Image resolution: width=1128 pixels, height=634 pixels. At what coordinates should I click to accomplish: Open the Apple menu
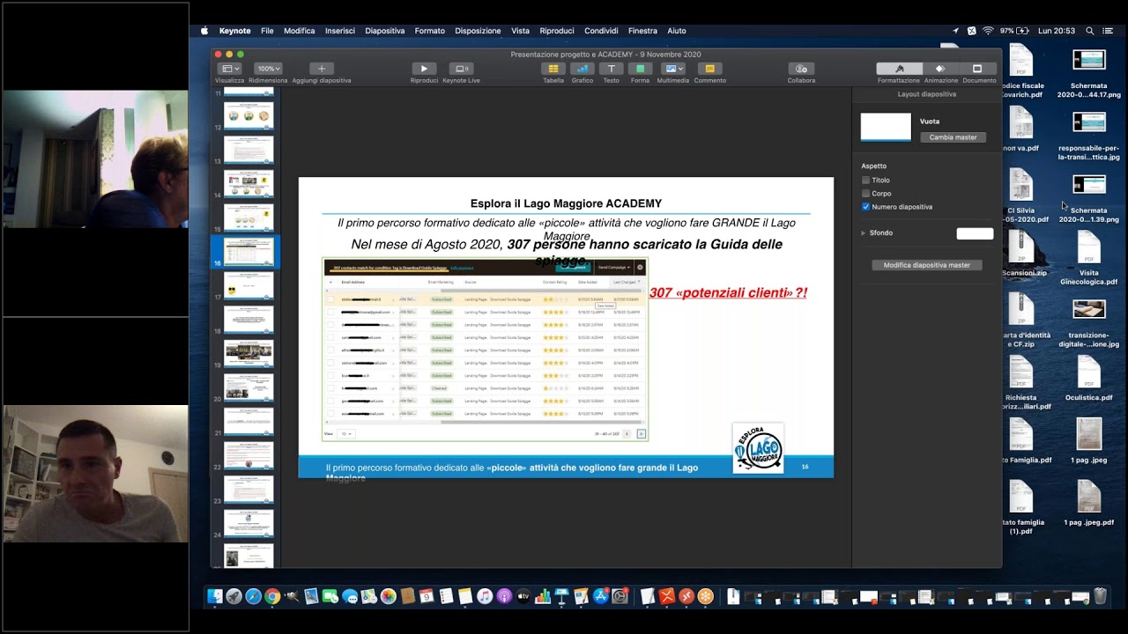[204, 31]
